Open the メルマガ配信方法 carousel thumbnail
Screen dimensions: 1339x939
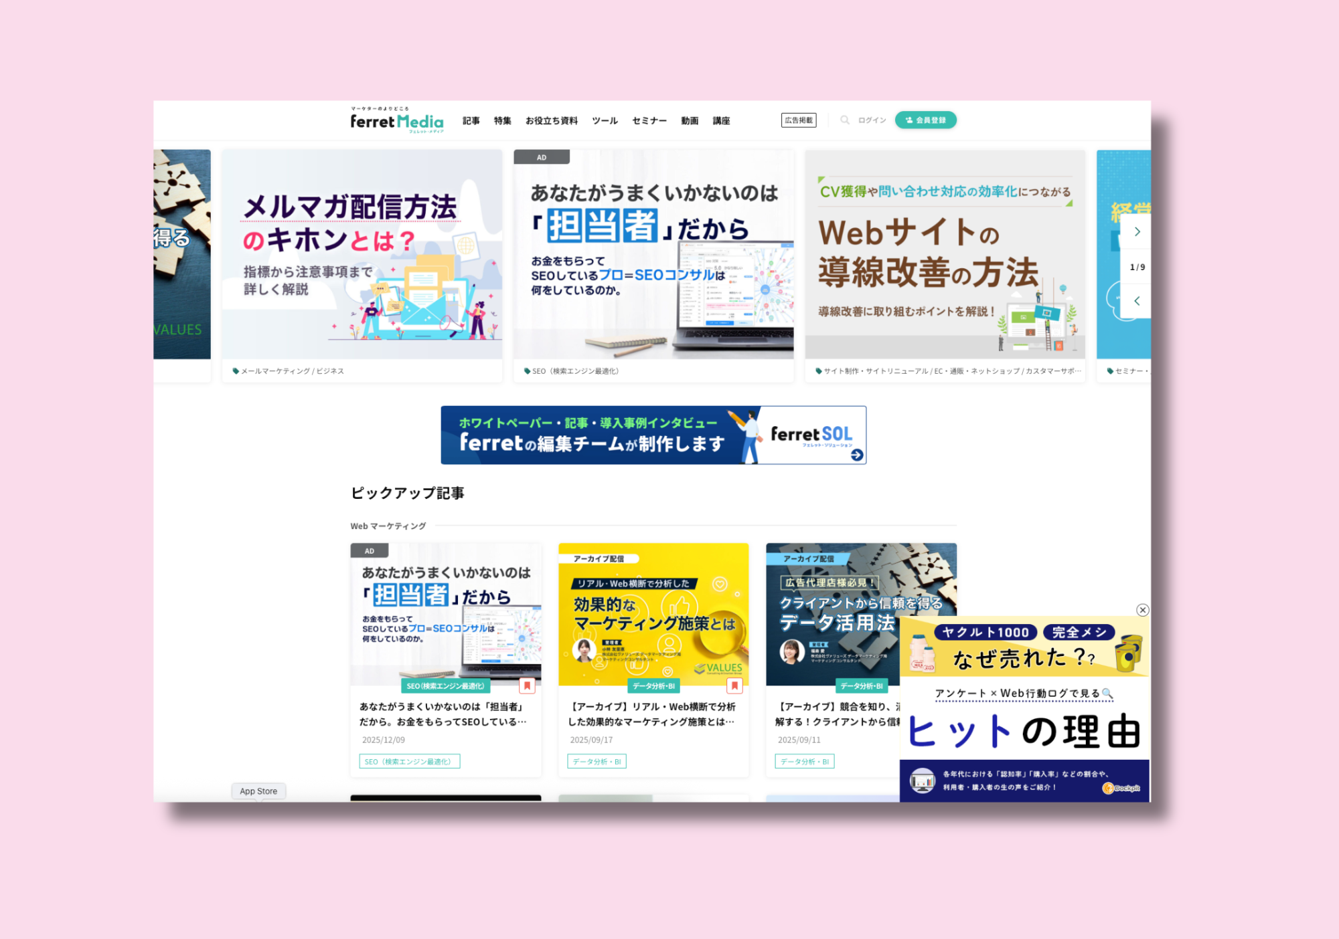click(x=362, y=254)
